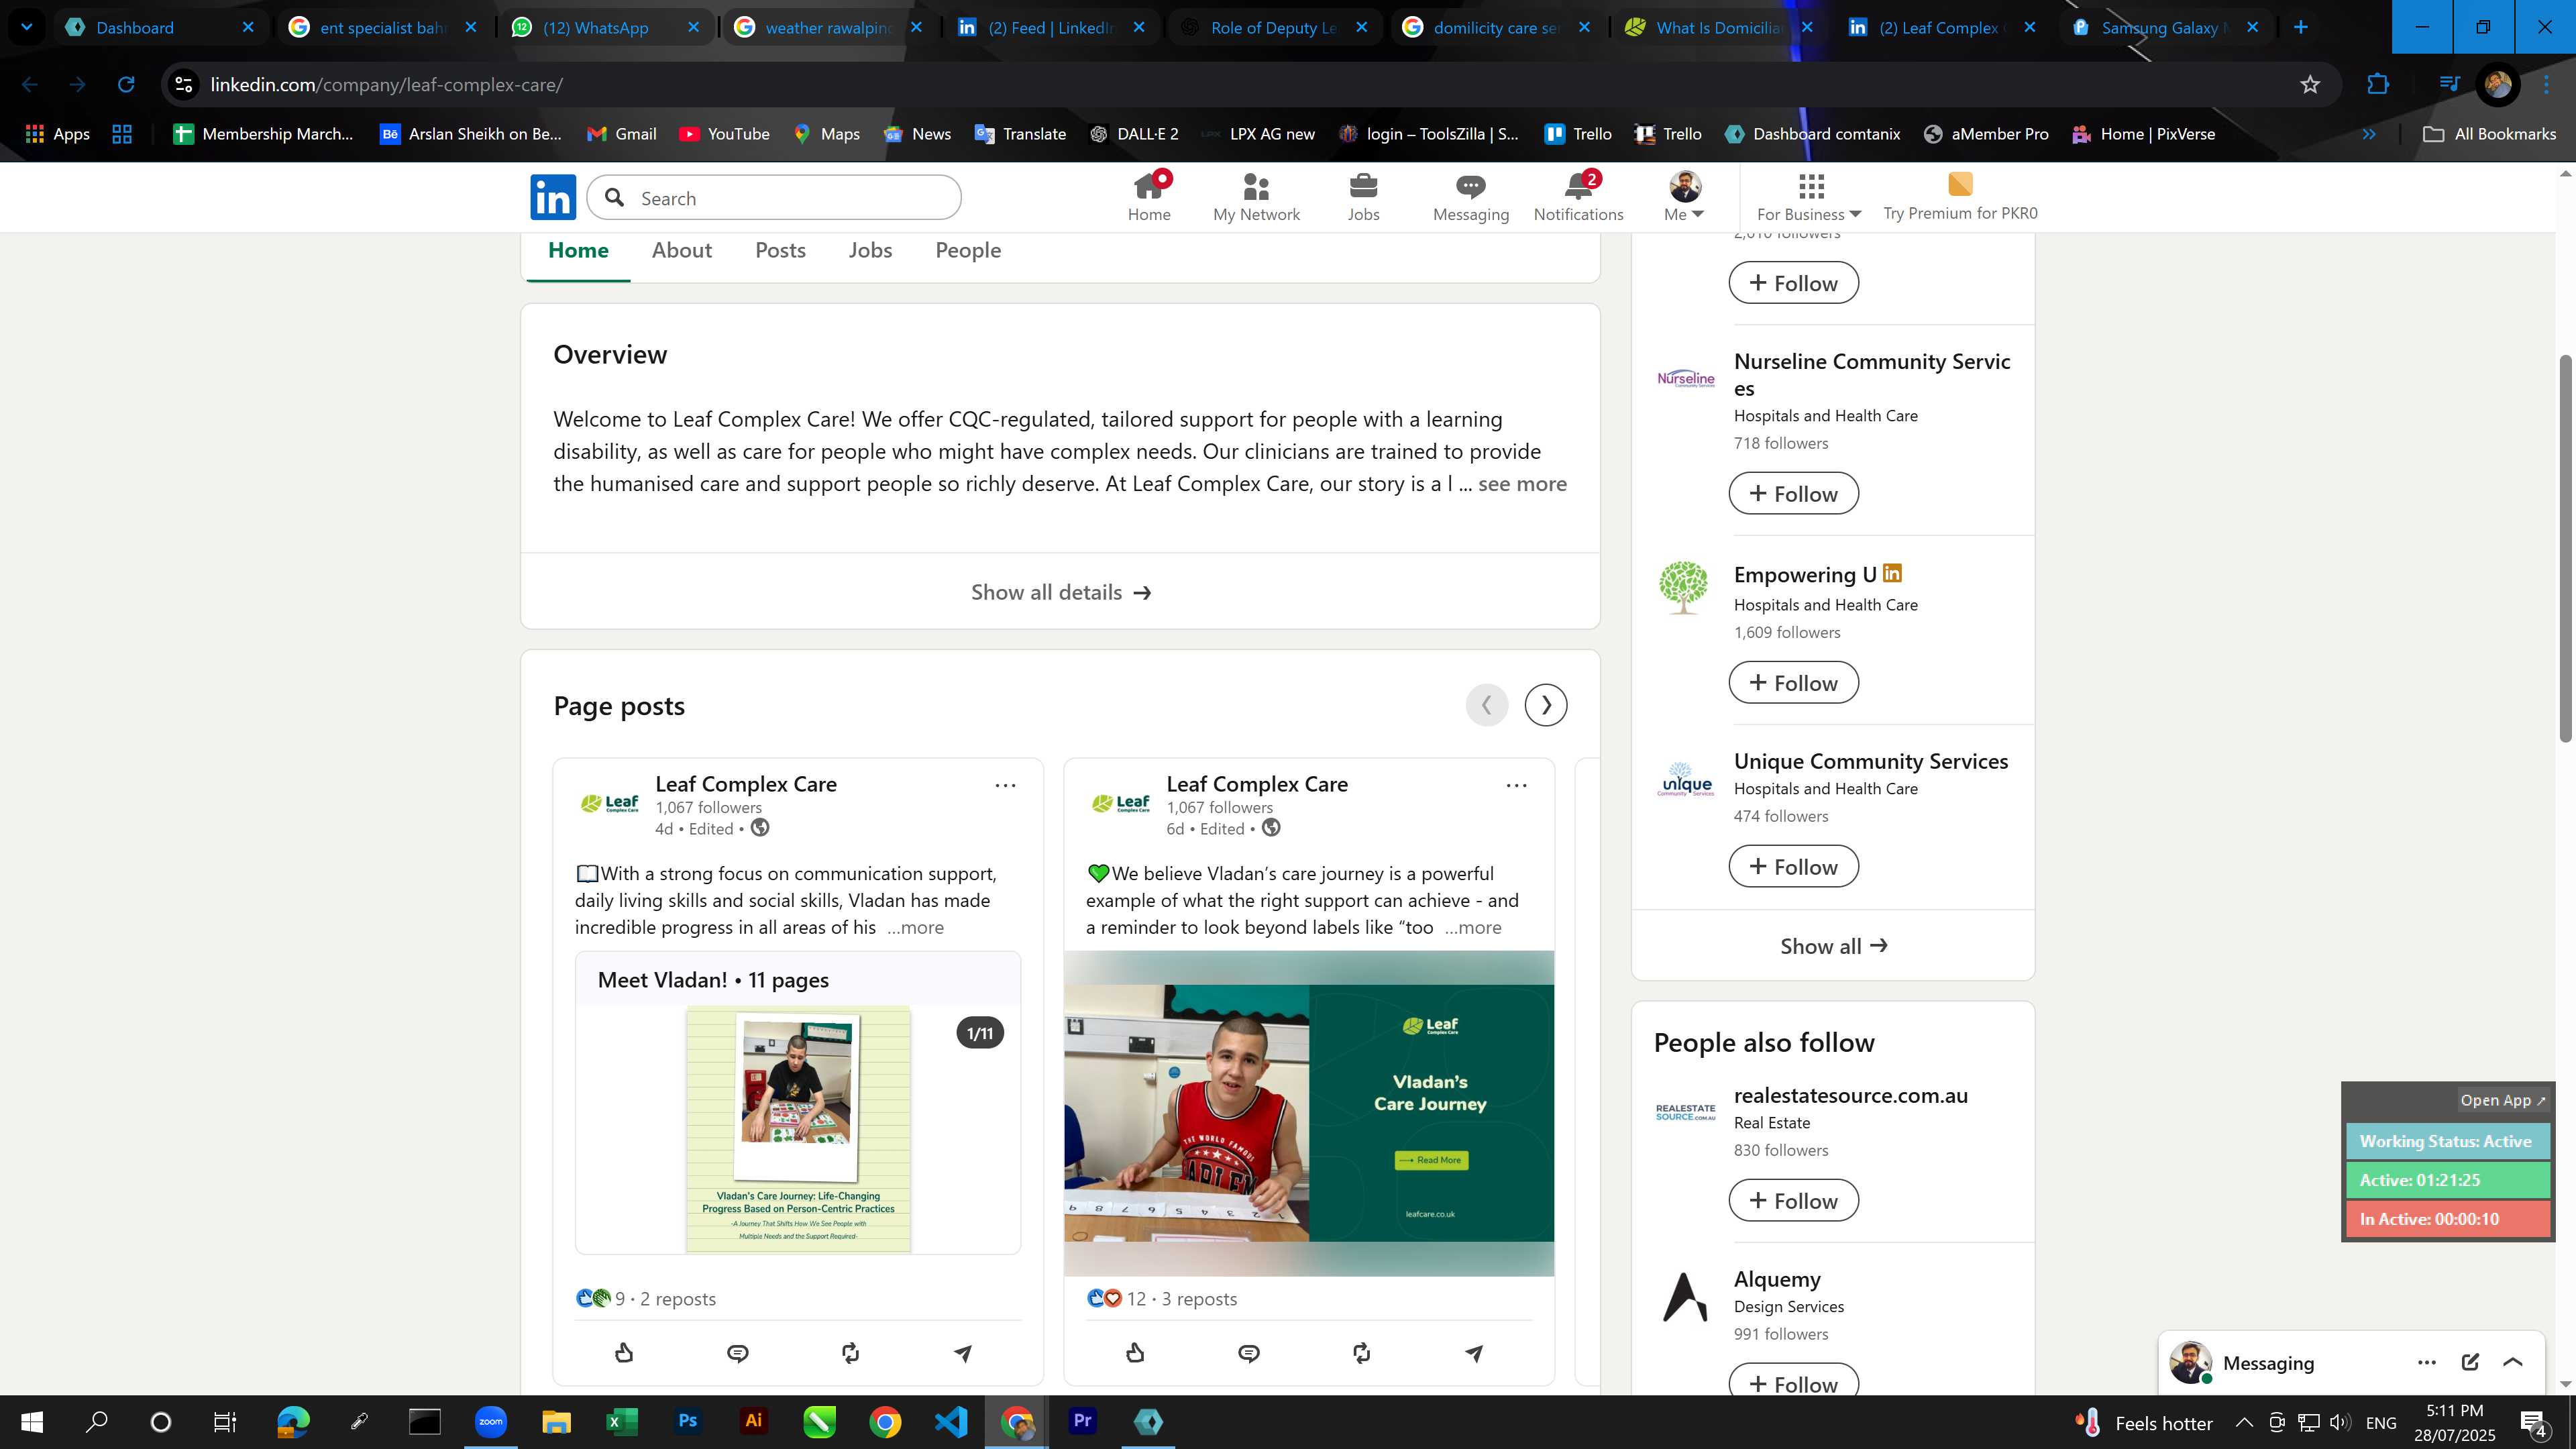Switch to the Dashboard browser tab

(160, 27)
